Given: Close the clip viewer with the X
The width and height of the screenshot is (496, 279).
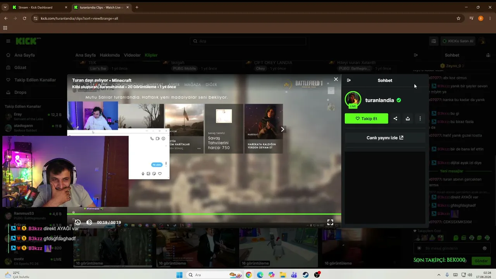Looking at the screenshot, I should [336, 79].
